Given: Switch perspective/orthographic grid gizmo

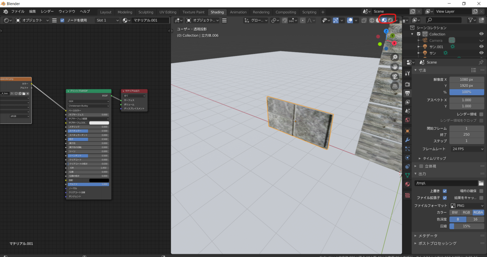Looking at the screenshot, I should pos(394,87).
